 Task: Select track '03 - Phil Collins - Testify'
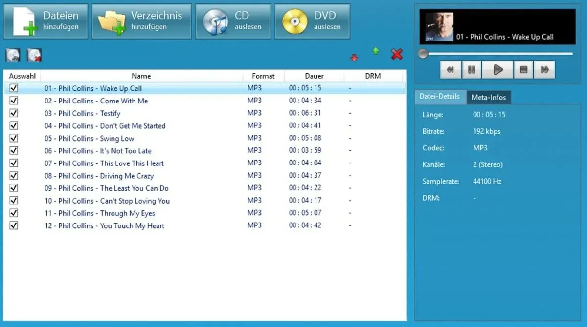(x=82, y=113)
